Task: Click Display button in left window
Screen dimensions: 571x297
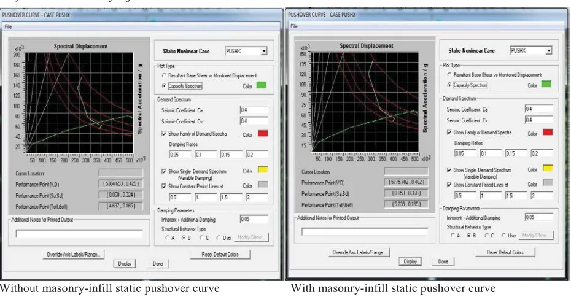Action: coord(125,263)
